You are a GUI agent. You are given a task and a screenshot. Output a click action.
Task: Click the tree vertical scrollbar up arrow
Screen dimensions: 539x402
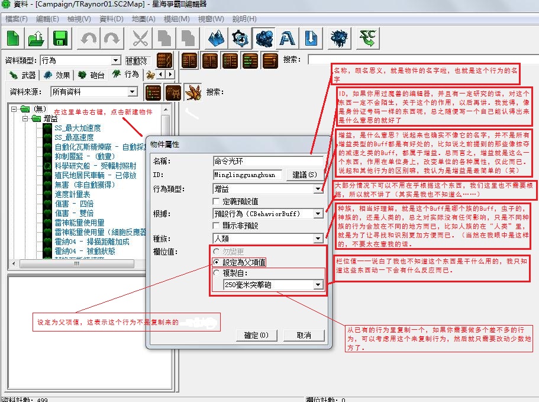coord(166,110)
